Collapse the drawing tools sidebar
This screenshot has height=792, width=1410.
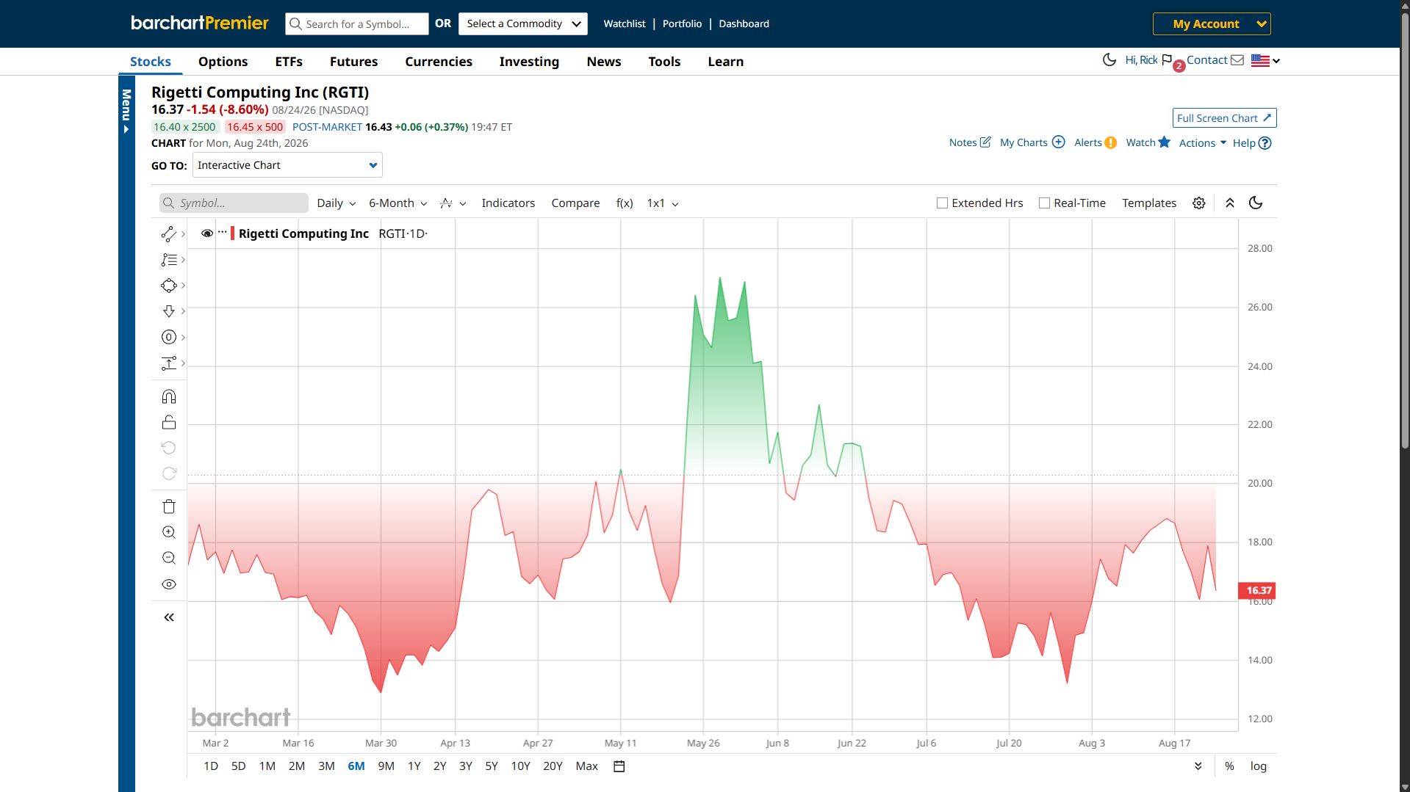point(169,617)
